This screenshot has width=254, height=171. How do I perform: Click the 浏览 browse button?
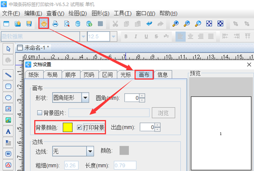[x=163, y=113]
